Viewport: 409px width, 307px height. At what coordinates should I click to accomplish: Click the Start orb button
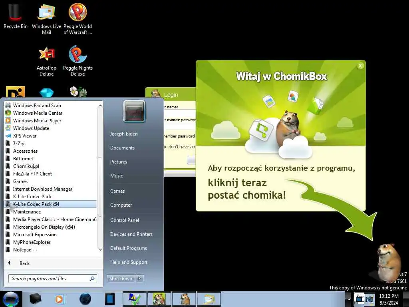tap(11, 299)
